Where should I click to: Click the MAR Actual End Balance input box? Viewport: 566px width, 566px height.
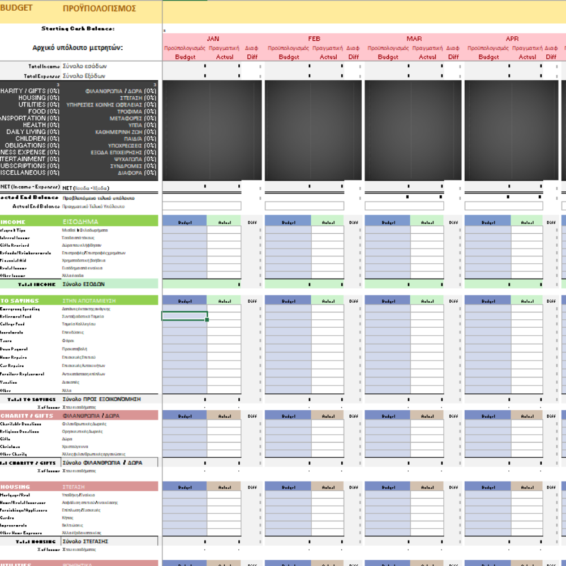[404, 206]
